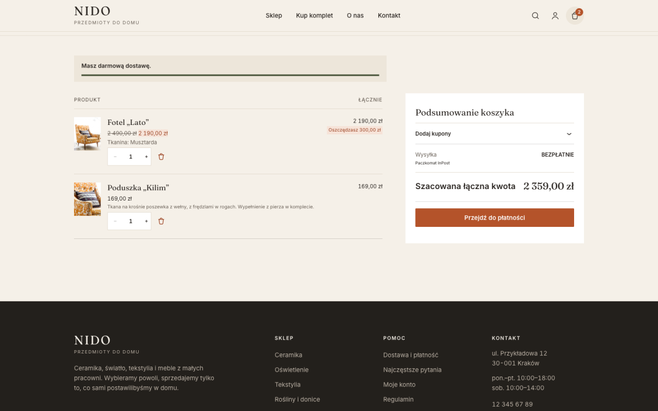658x411 pixels.
Task: Click the Oszczędzasz 300,00 zł savings badge
Action: [x=355, y=130]
